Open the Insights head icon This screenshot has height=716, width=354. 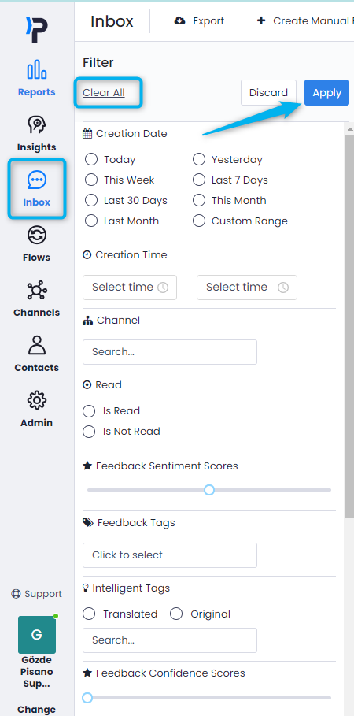36,124
